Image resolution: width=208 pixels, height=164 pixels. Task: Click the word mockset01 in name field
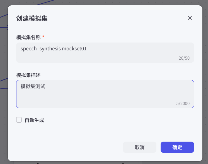[x=74, y=49]
